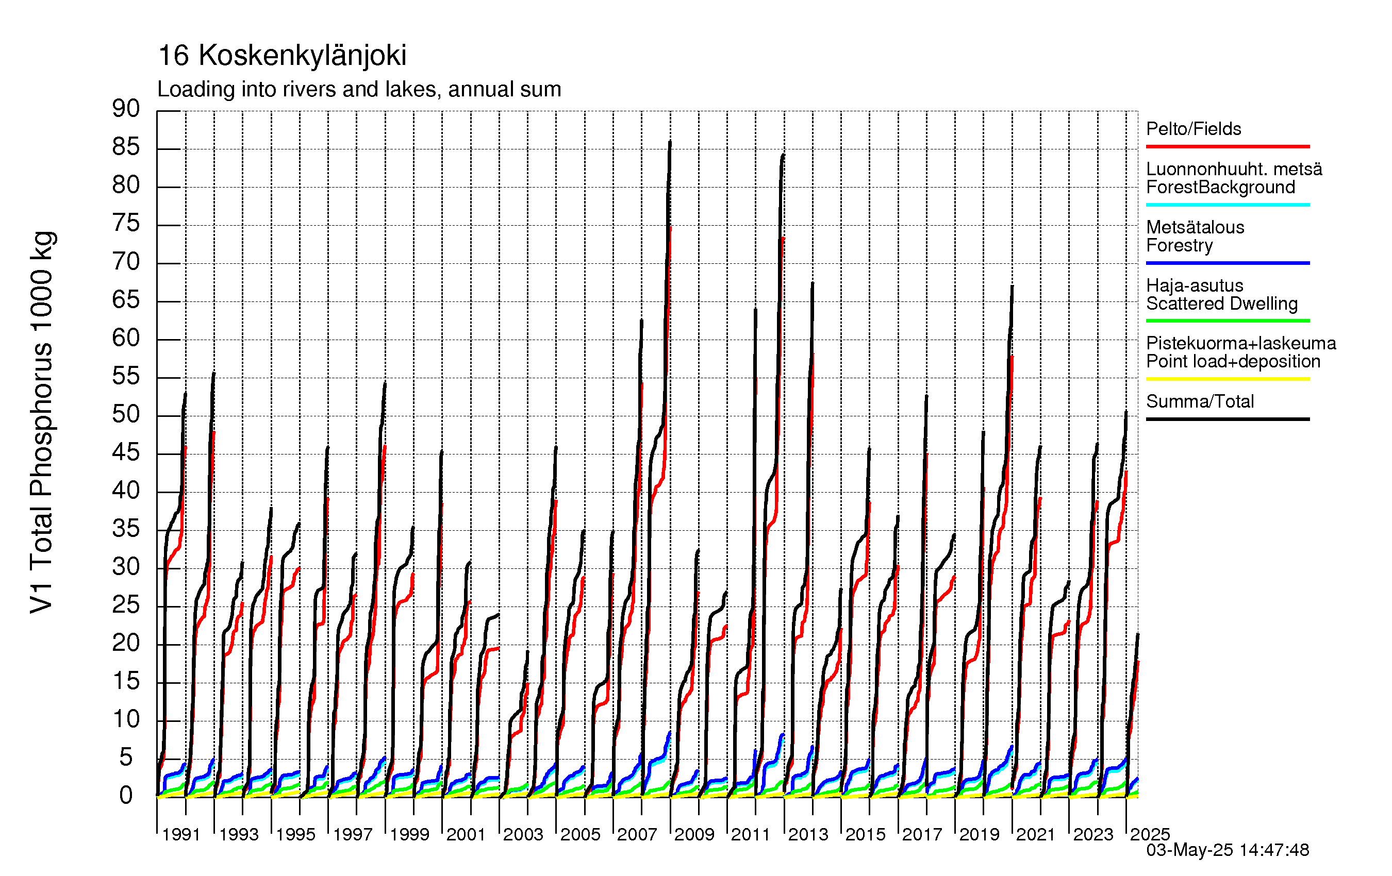The width and height of the screenshot is (1392, 876).
Task: Click the black Summa/Total legend line
Action: 1228,419
